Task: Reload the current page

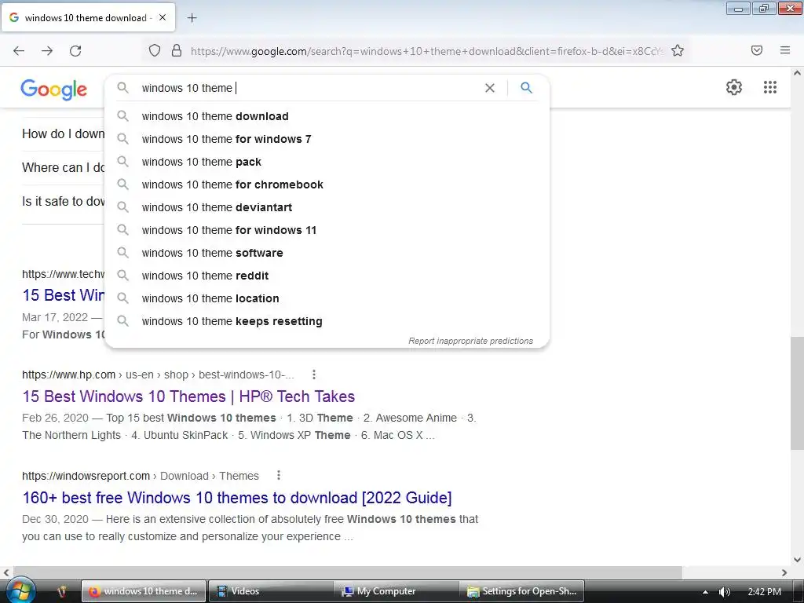Action: 75,50
